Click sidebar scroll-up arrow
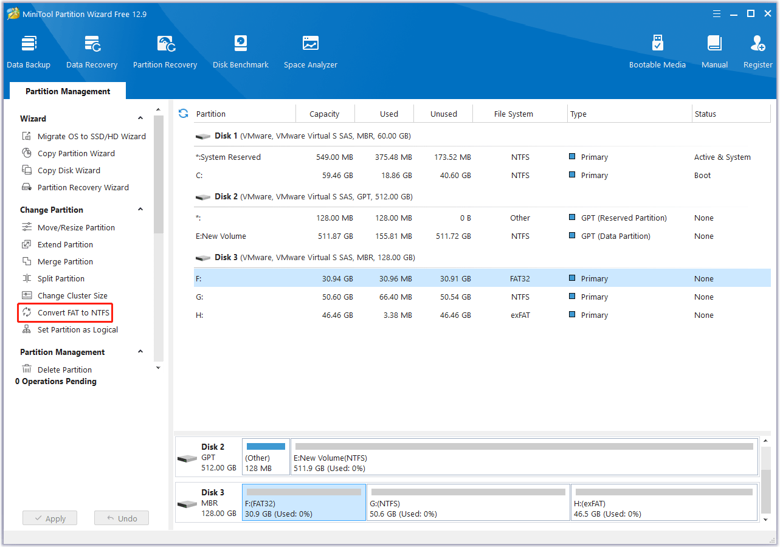Viewport: 780px width, 547px height. pos(159,110)
